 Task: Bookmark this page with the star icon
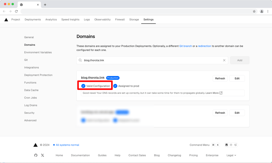[254, 11]
